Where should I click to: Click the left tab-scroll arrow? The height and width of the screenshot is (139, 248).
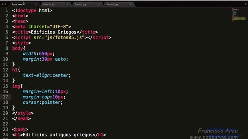pos(2,4)
